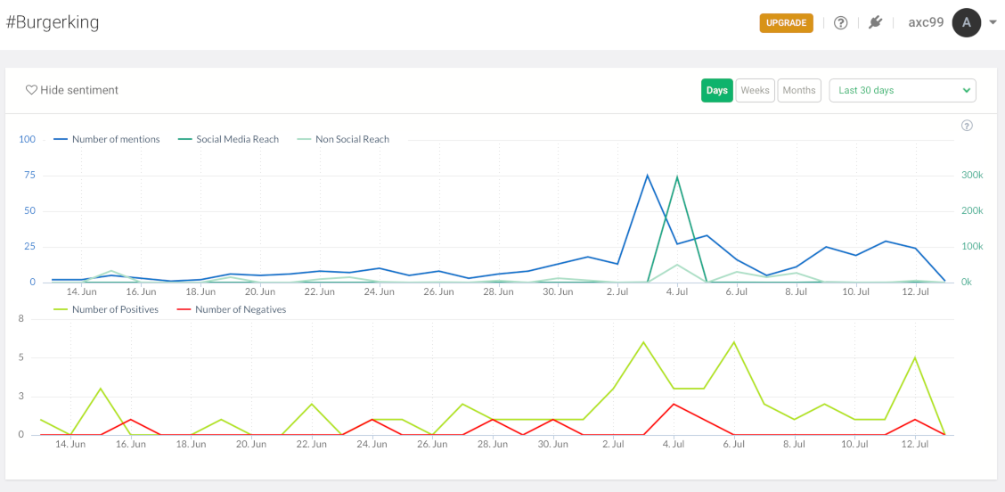Expand the account menu arrow beside avatar
The width and height of the screenshot is (1005, 492).
coord(993,23)
